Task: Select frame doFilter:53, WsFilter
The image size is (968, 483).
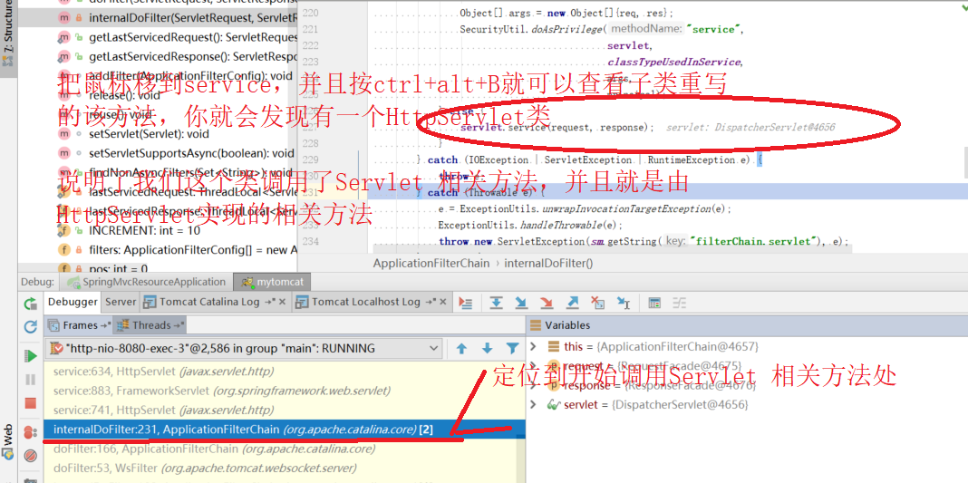Action: (x=284, y=469)
